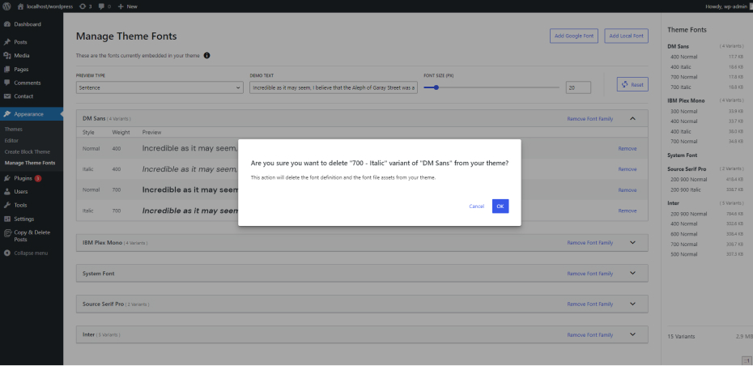Collapse the DM Sans family chevron
This screenshot has width=753, height=366.
(632, 119)
